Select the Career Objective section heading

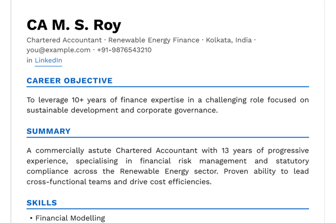[x=70, y=81]
